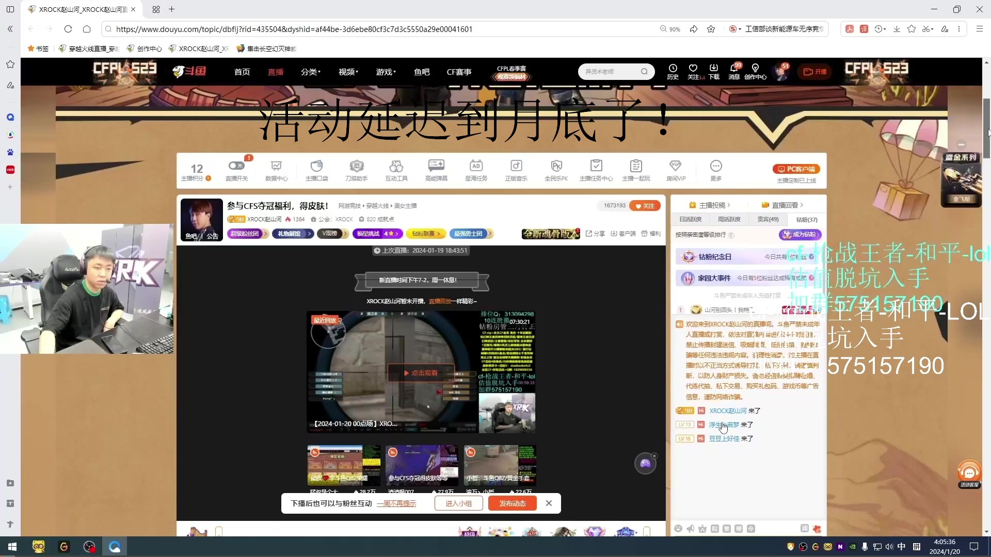The width and height of the screenshot is (991, 557).
Task: Close the fan interaction prompt bar
Action: click(549, 503)
